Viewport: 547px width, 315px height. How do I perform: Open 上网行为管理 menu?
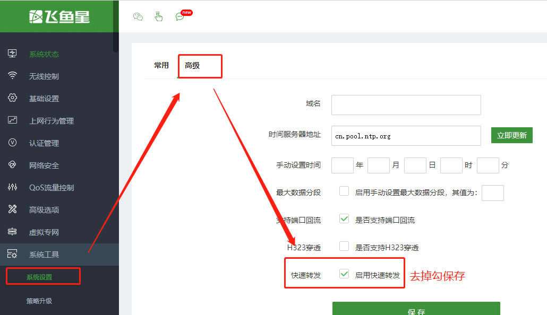[x=52, y=121]
